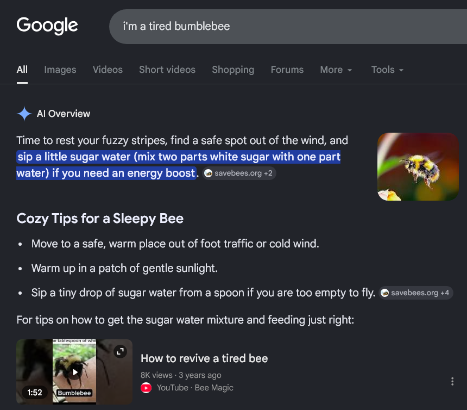Click the highlighted sugar water text
The height and width of the screenshot is (410, 467).
[x=179, y=165]
